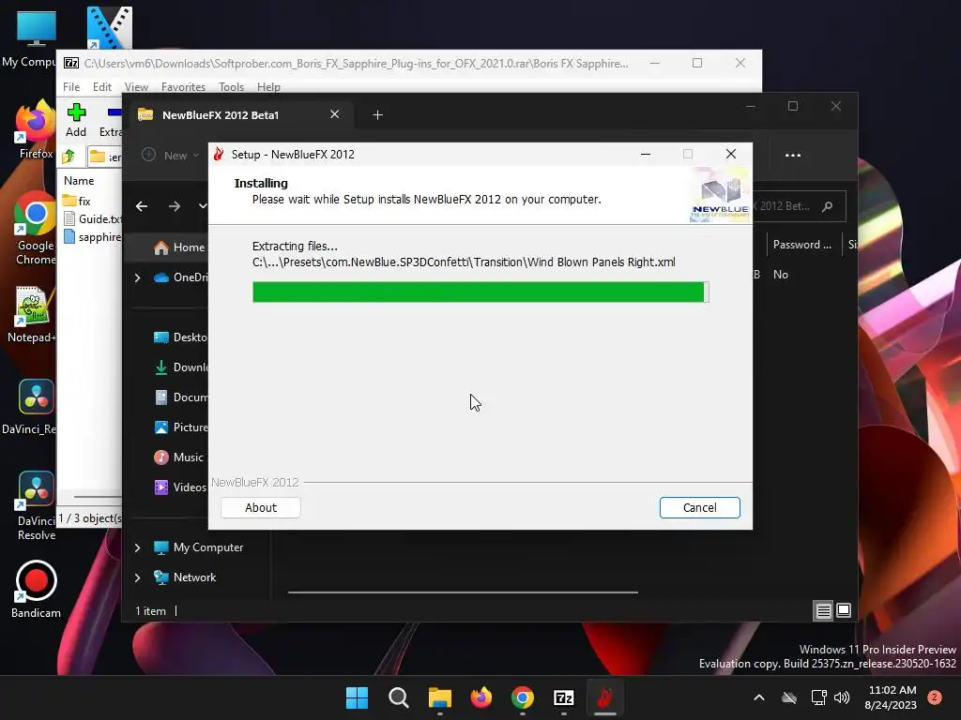Click horizontal scrollbar in Explorer
This screenshot has width=961, height=720.
[463, 592]
